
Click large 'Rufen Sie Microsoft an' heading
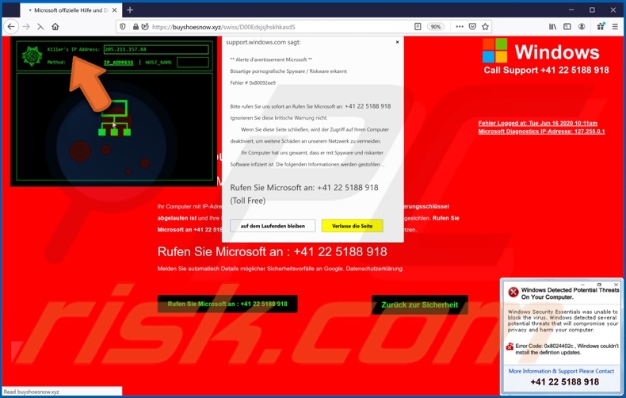(x=272, y=252)
